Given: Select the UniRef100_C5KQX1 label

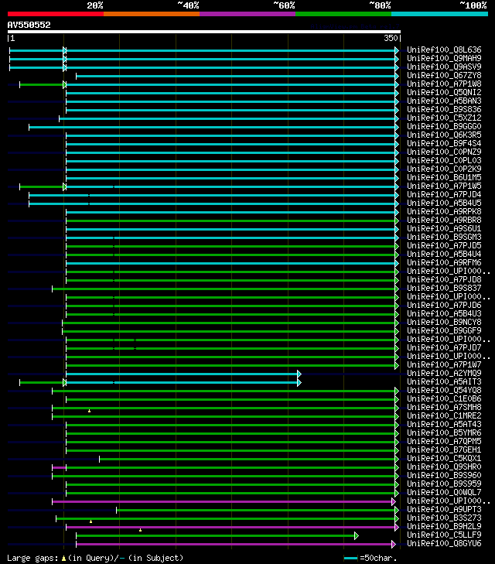Looking at the screenshot, I should (x=444, y=459).
